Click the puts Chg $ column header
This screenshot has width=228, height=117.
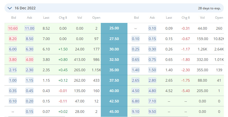click(x=185, y=18)
